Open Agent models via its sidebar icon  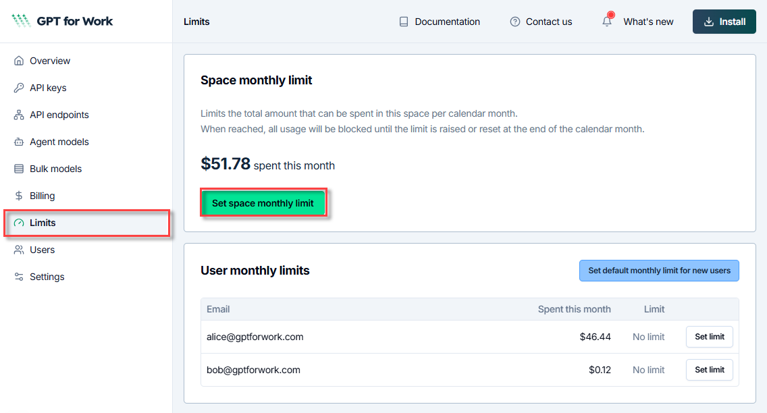(x=20, y=142)
